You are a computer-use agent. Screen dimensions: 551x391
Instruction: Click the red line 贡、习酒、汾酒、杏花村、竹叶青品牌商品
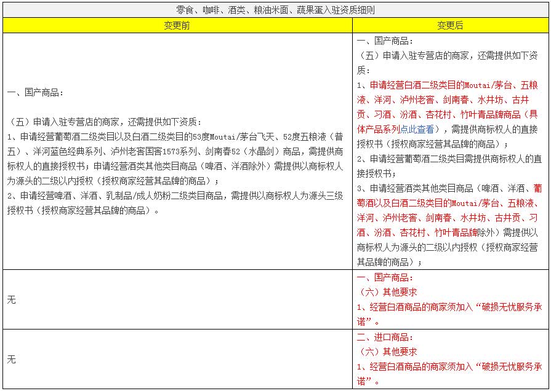coord(448,114)
